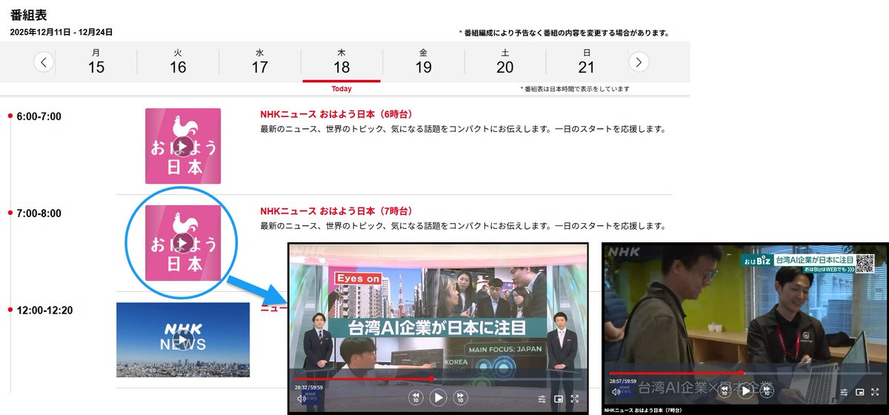The image size is (889, 415).
Task: Select Thursday 18 (Today) tab
Action: pos(342,62)
